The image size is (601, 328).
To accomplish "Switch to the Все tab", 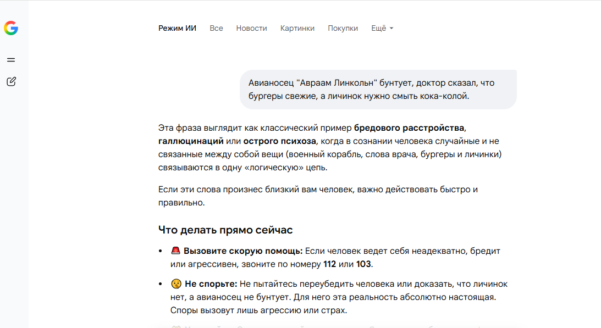I will click(x=216, y=29).
